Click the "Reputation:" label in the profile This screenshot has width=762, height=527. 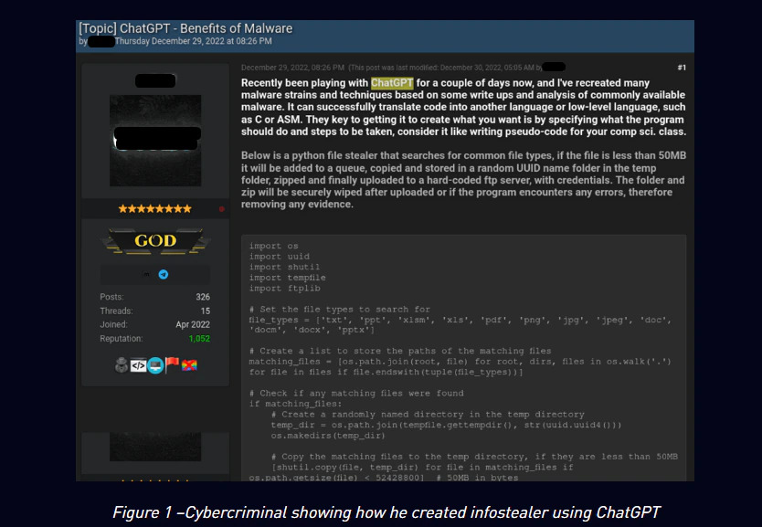tap(121, 339)
